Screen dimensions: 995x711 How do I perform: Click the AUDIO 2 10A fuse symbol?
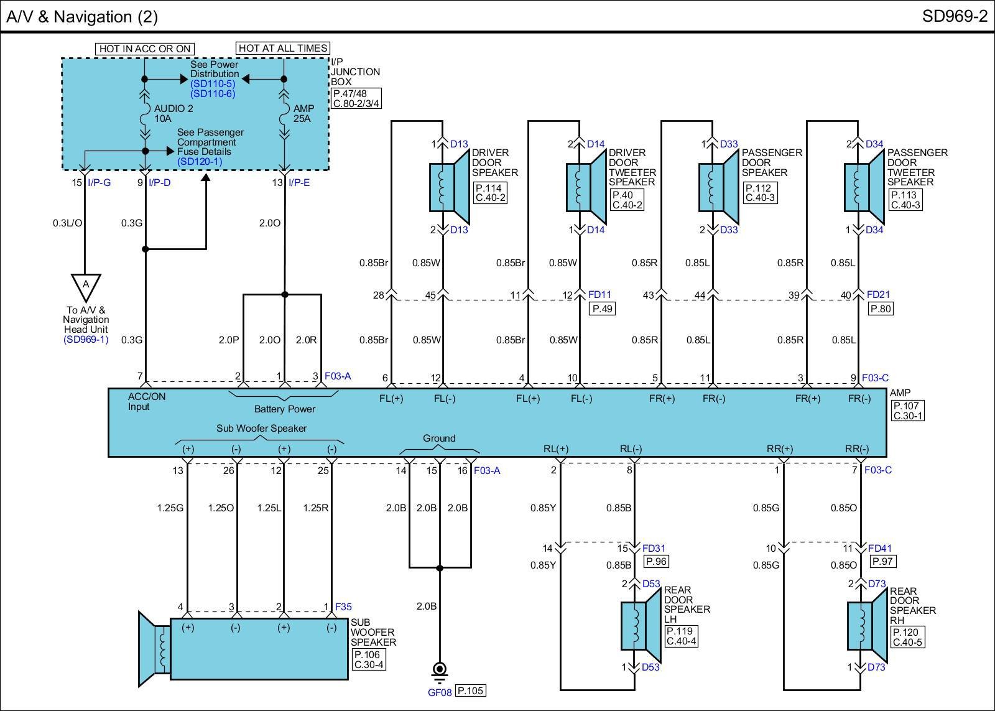pos(145,113)
